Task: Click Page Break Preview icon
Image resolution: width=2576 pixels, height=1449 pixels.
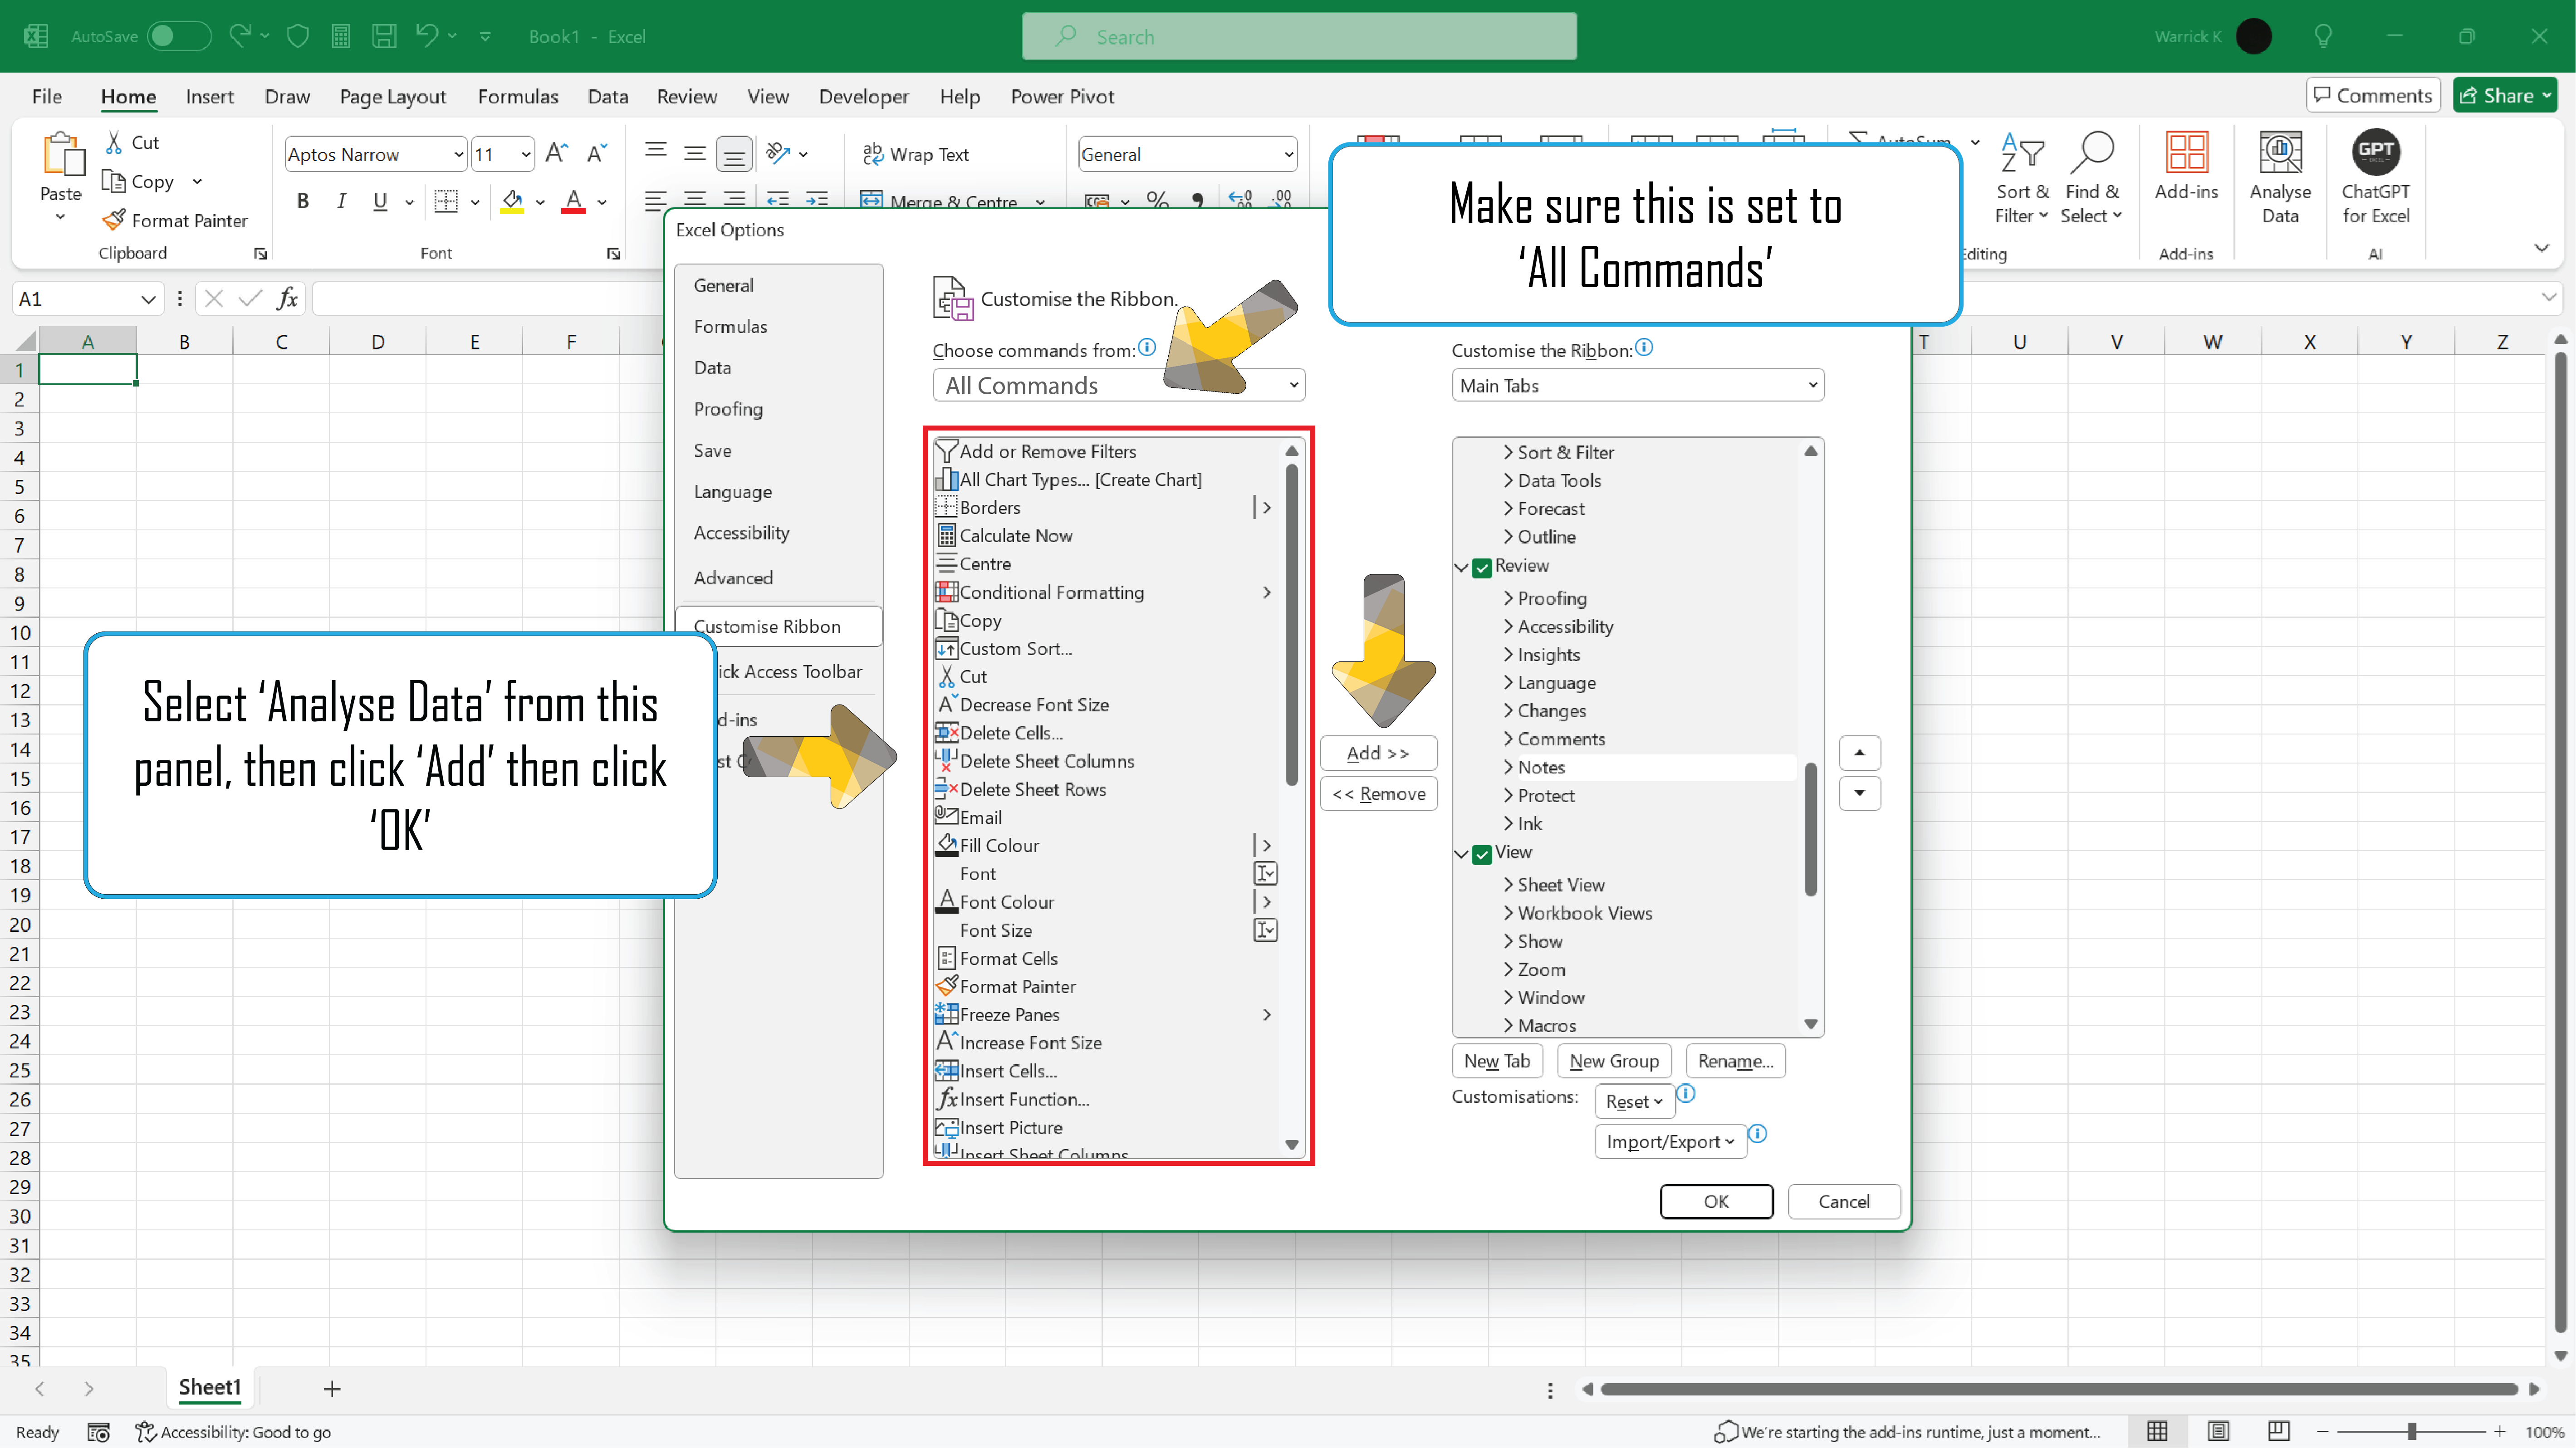Action: pyautogui.click(x=2278, y=1431)
